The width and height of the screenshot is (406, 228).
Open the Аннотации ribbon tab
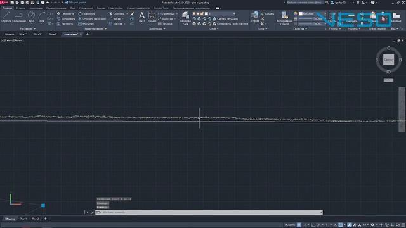point(36,8)
